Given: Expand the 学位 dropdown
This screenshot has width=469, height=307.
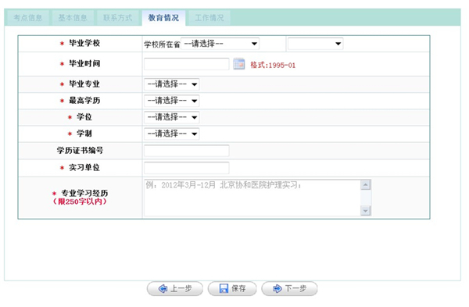Looking at the screenshot, I should [172, 117].
